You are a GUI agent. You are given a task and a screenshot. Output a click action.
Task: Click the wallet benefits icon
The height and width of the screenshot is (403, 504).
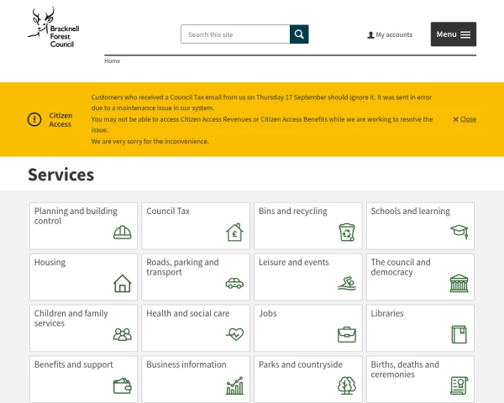pos(123,385)
